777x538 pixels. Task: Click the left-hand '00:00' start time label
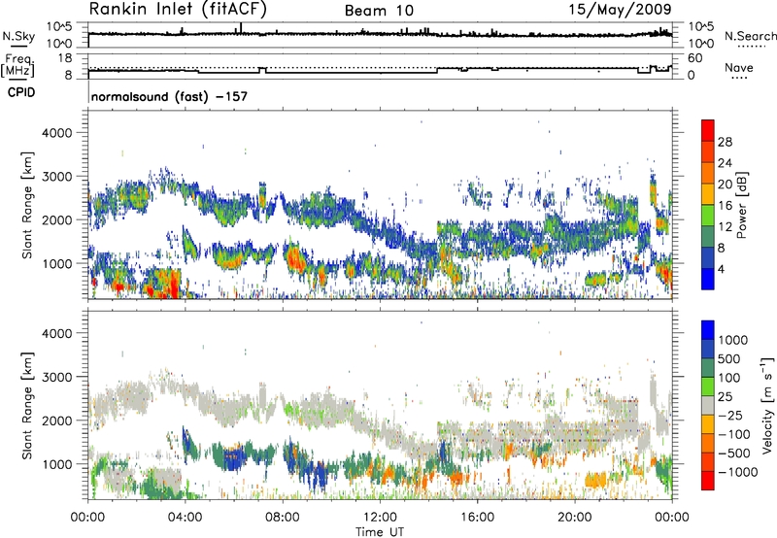[87, 518]
